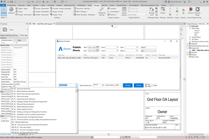The image size is (209, 139).
Task: Uncheck the PDF export checkbox
Action: (x=145, y=84)
